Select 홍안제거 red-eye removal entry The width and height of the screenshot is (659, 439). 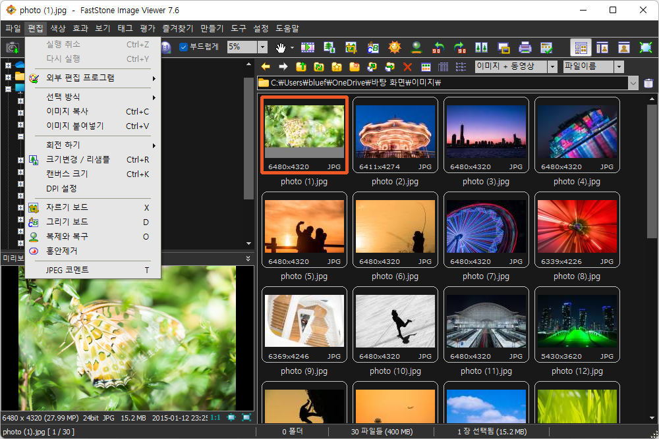(x=93, y=251)
